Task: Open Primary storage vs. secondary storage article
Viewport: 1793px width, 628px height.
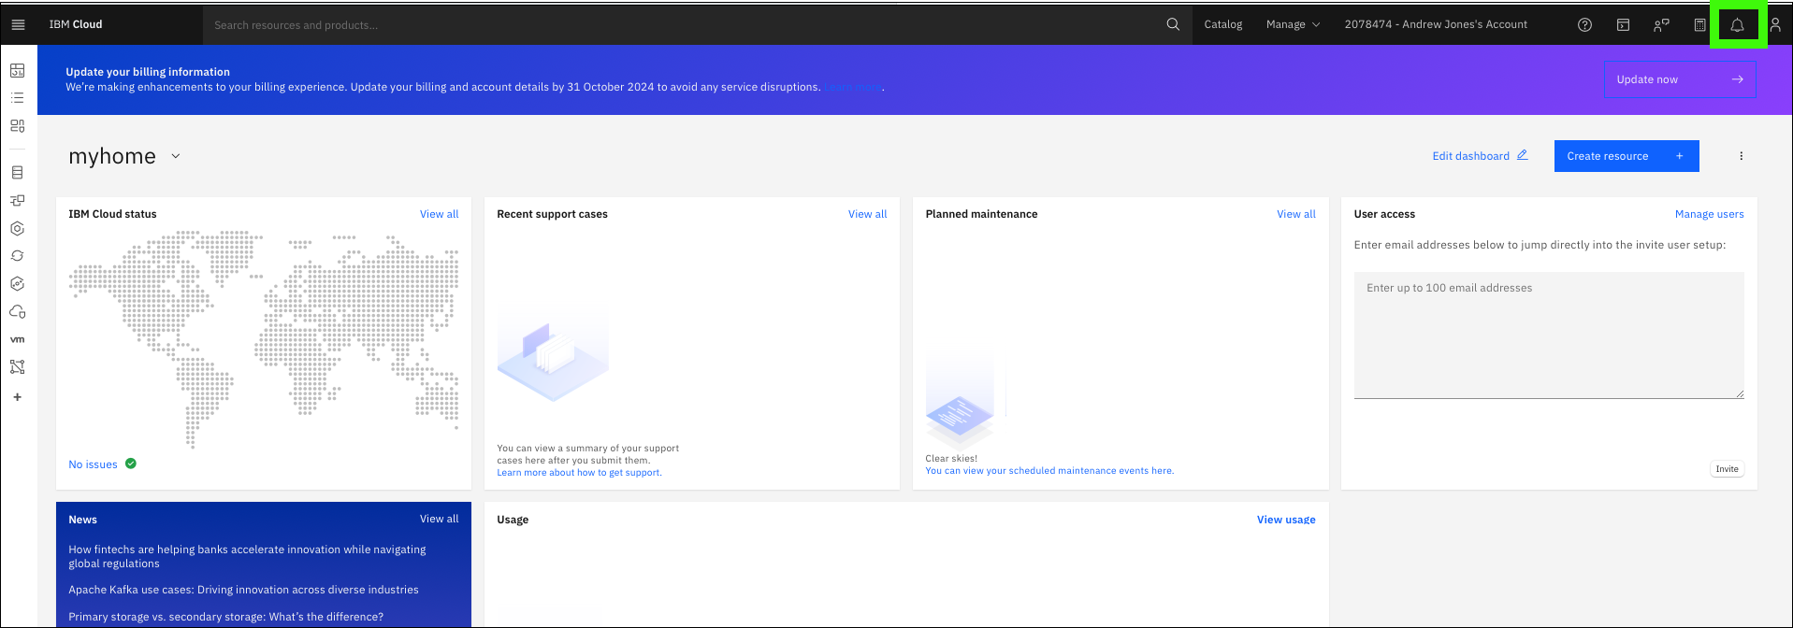Action: (x=225, y=617)
